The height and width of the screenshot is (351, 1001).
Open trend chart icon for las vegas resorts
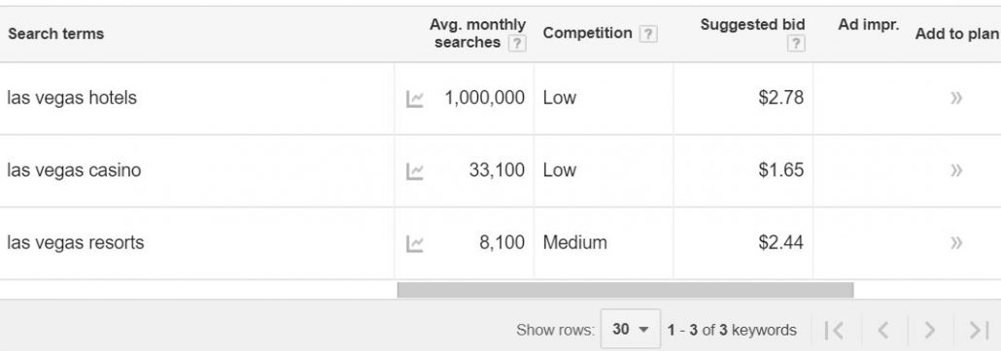point(414,243)
